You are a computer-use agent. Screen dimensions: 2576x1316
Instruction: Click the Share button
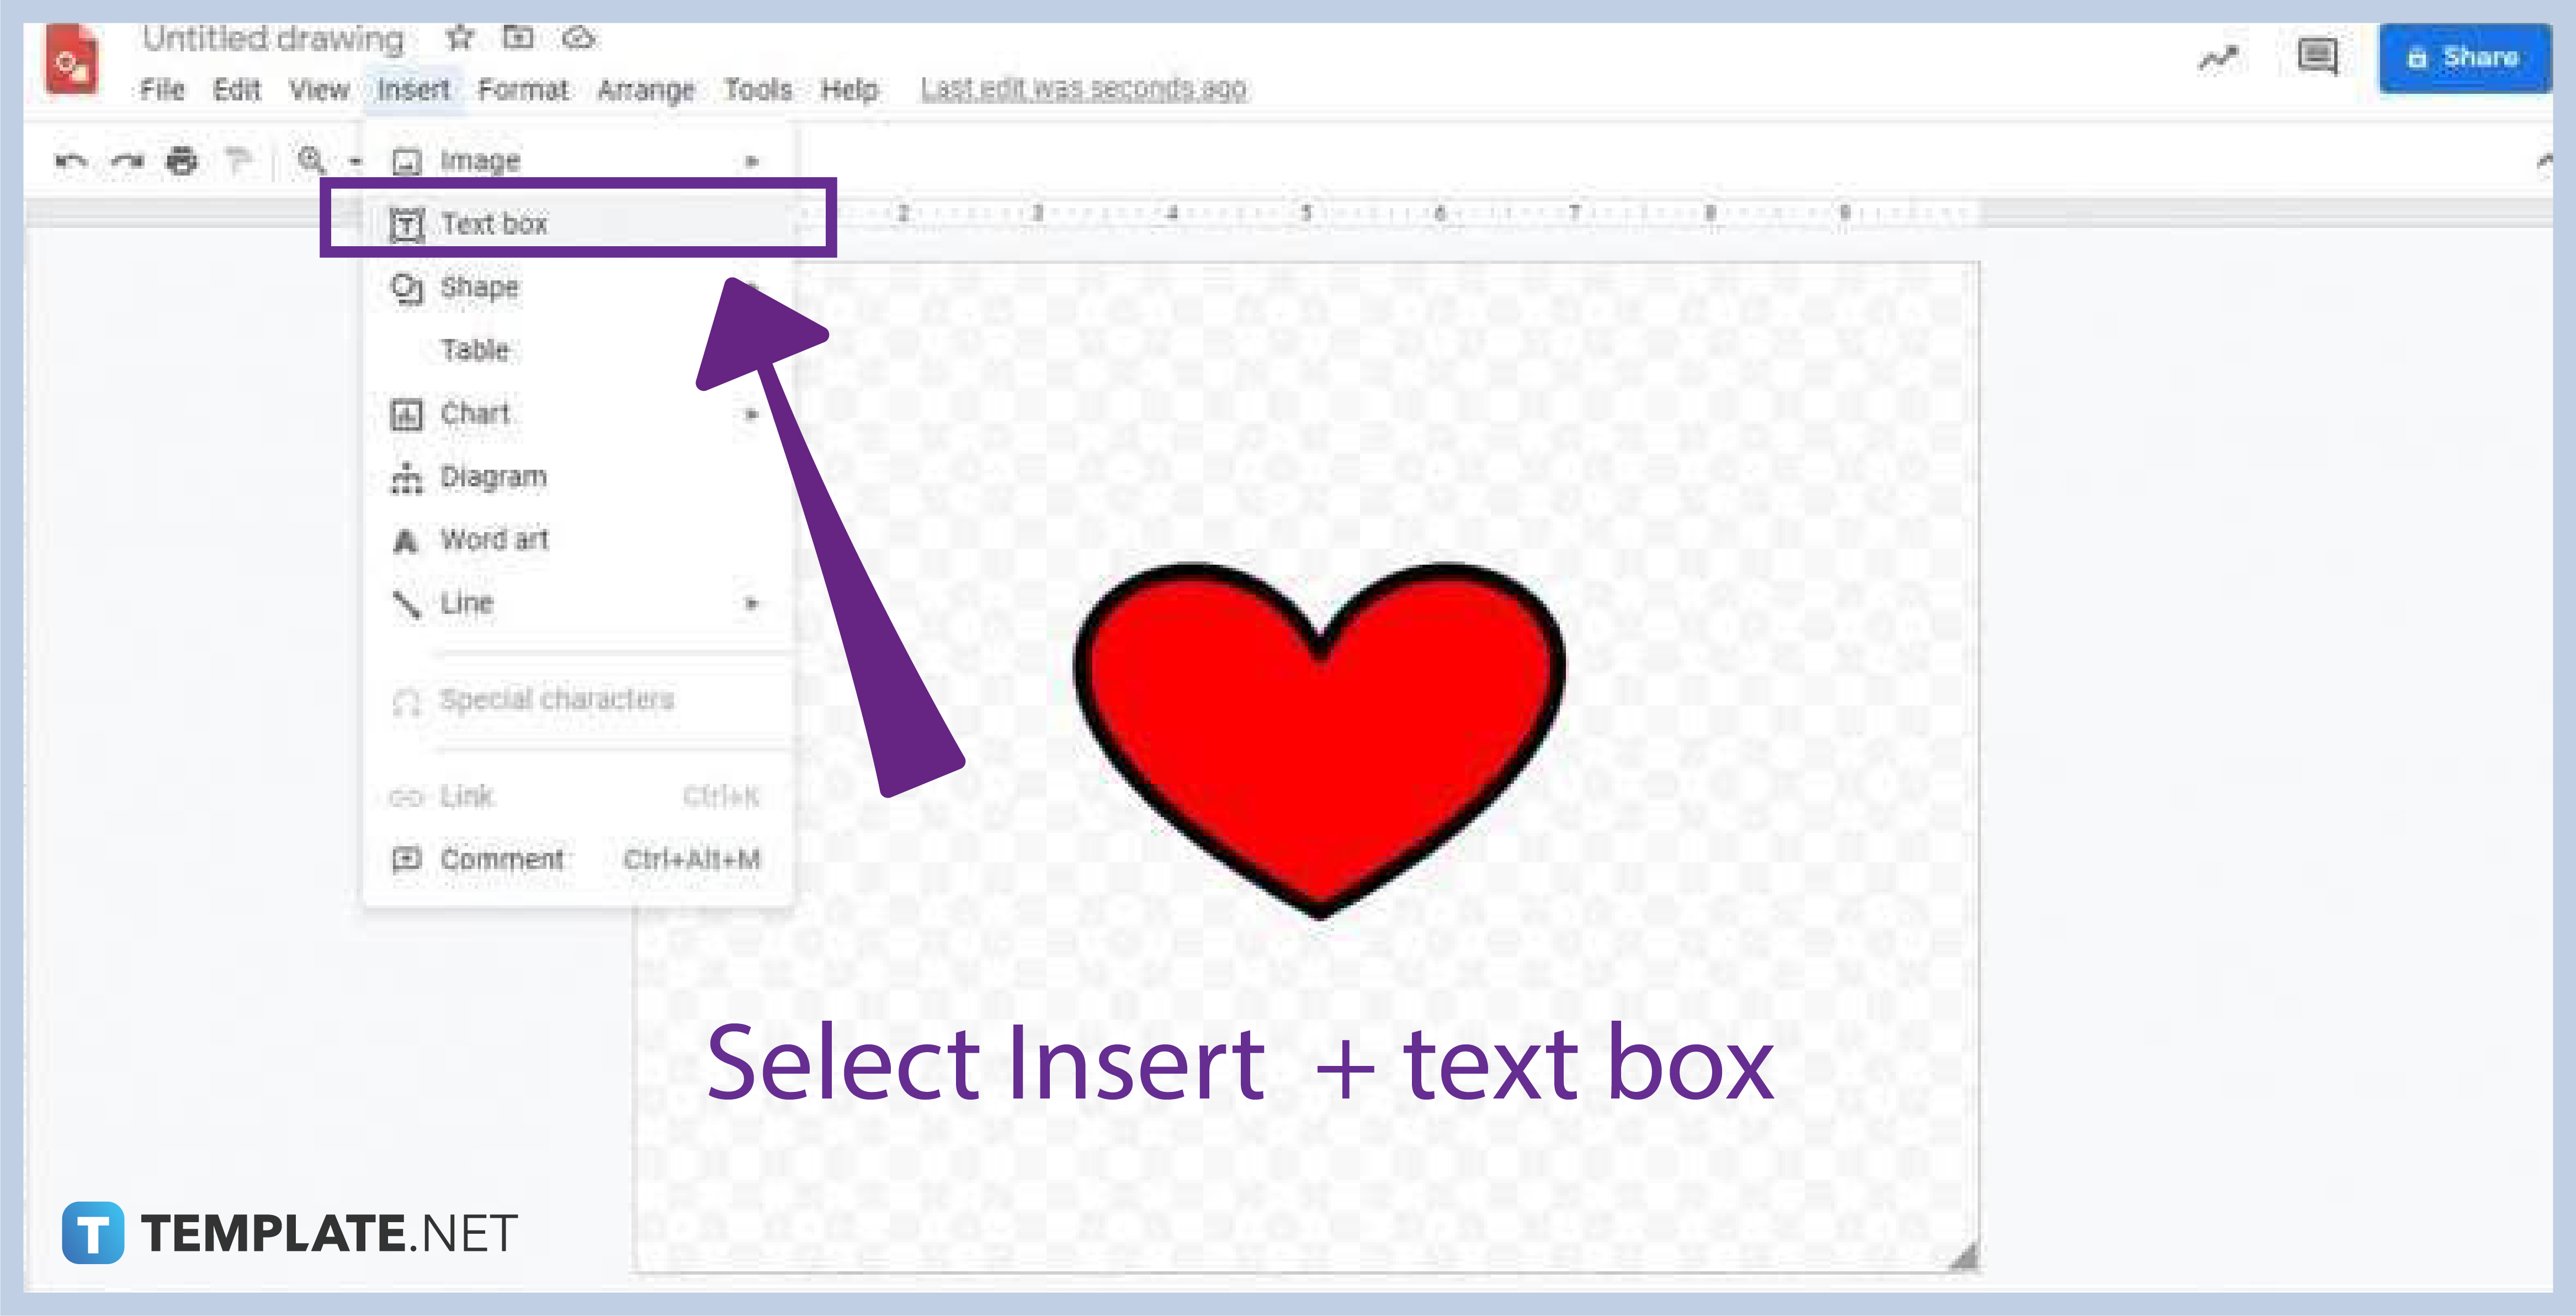pyautogui.click(x=2464, y=57)
